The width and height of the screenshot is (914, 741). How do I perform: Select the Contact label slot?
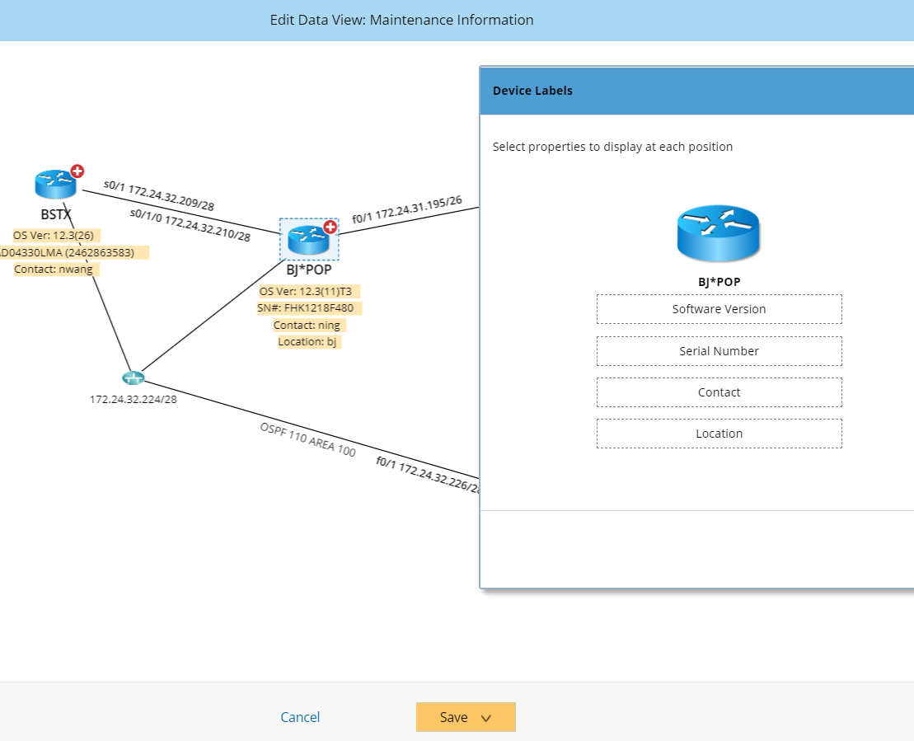[719, 392]
